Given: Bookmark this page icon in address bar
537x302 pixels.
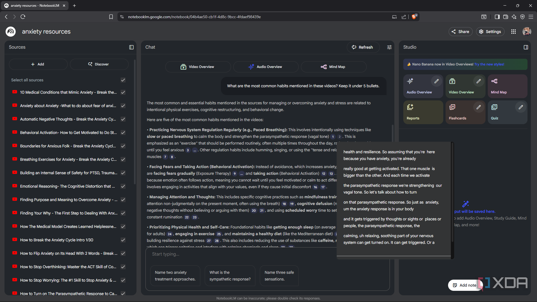Looking at the screenshot, I should click(111, 17).
